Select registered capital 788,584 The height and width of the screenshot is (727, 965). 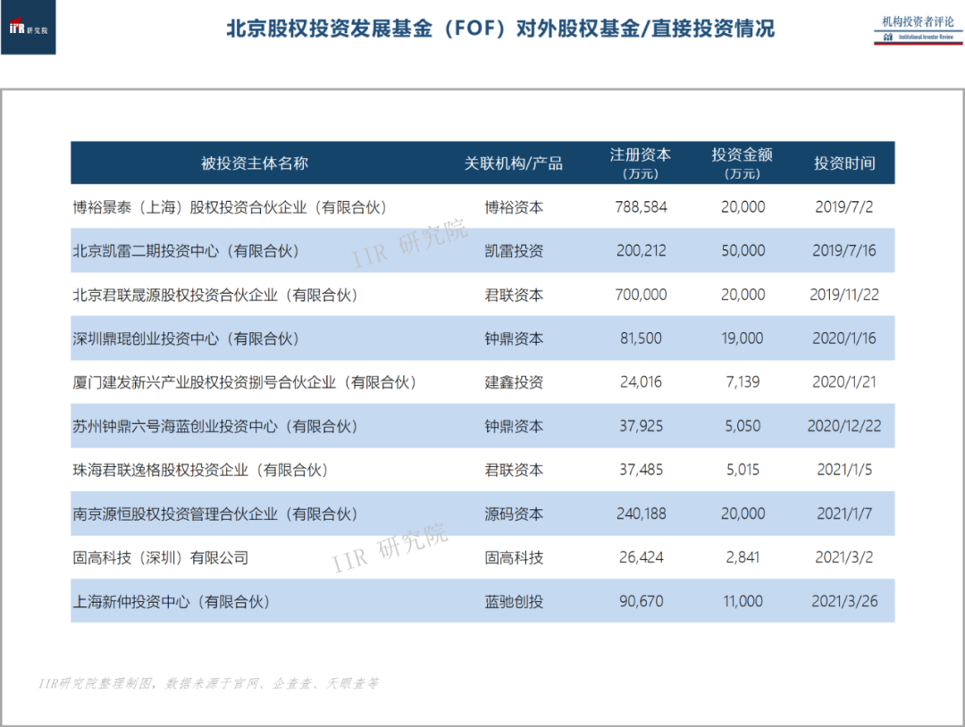click(x=641, y=207)
